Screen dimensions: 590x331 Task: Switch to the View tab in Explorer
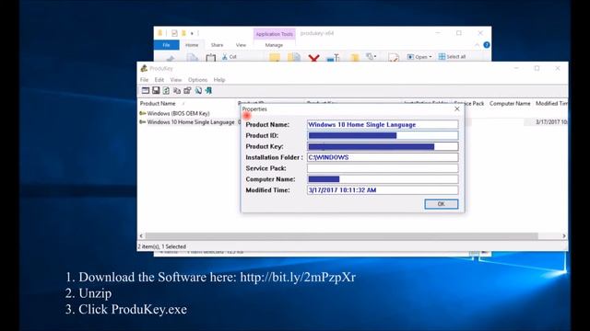point(241,45)
